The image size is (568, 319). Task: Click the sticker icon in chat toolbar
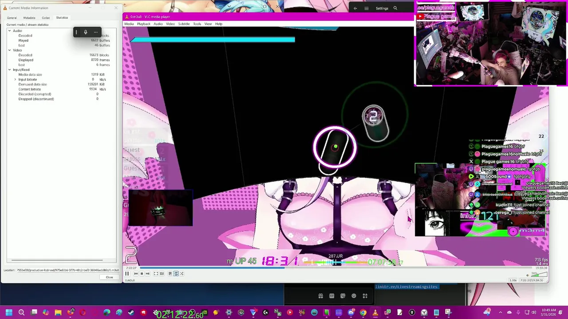[343, 296]
